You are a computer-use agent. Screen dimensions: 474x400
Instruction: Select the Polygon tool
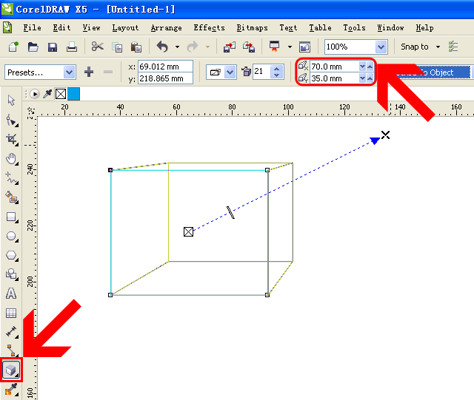click(x=12, y=255)
